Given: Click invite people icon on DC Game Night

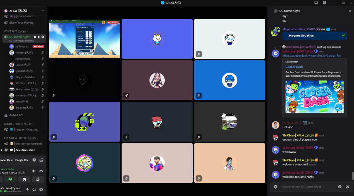Looking at the screenshot, I should (39, 37).
